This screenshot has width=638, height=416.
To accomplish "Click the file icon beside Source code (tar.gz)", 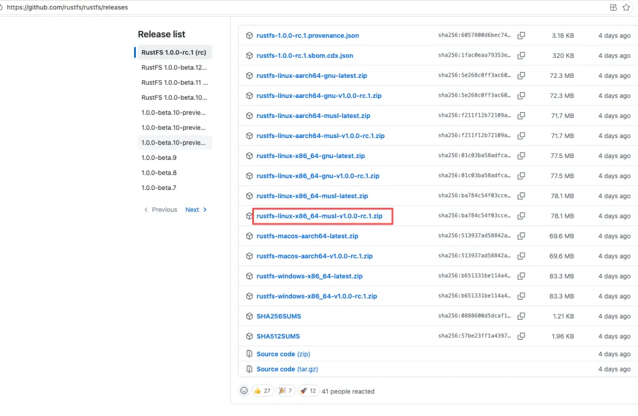I will pos(249,369).
